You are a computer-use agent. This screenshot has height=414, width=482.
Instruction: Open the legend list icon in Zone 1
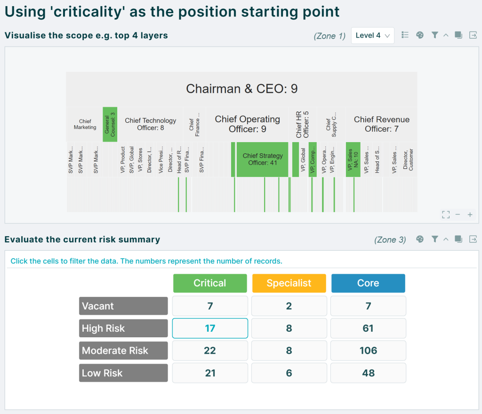point(405,35)
